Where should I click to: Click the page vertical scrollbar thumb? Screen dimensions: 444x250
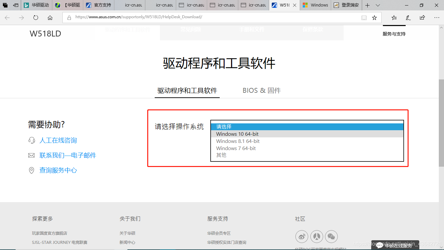(441, 123)
